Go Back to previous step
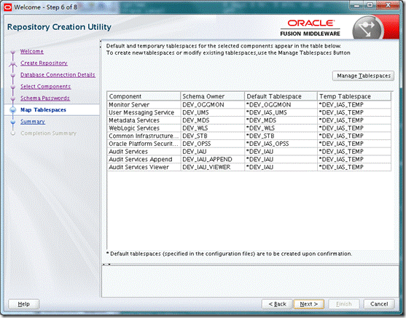 point(277,304)
